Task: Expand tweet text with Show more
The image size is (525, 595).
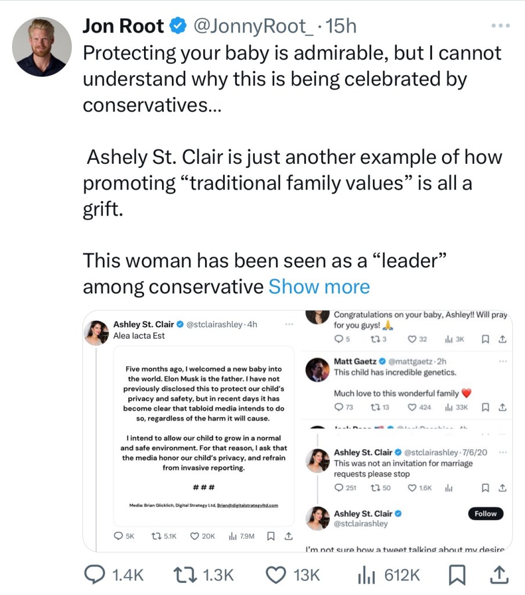Action: (319, 286)
